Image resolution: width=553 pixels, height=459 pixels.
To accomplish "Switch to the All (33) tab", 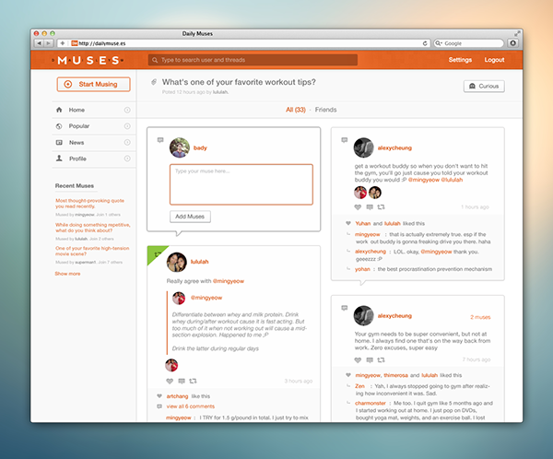I will click(x=296, y=110).
